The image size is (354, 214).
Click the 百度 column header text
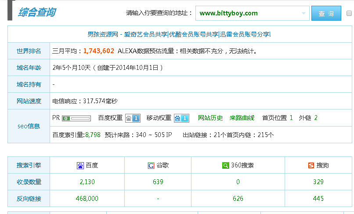pyautogui.click(x=92, y=165)
